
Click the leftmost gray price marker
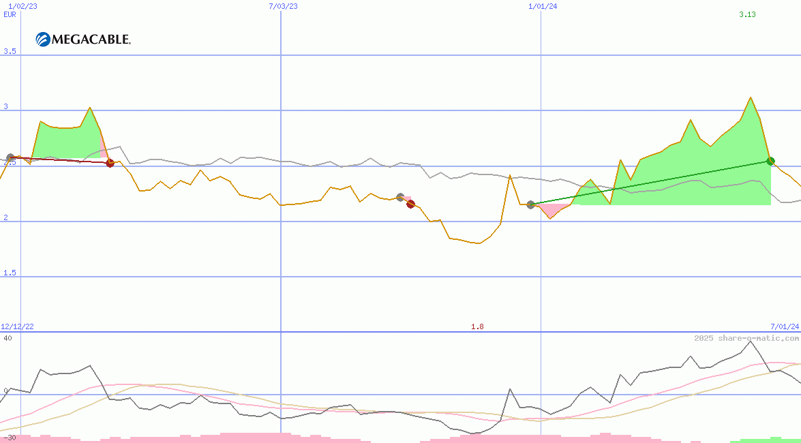click(x=10, y=157)
